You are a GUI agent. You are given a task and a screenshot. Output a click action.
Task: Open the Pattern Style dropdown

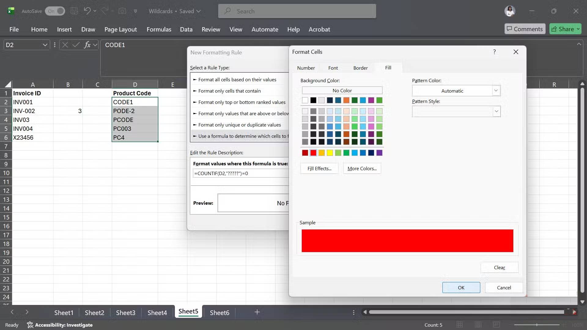497,111
